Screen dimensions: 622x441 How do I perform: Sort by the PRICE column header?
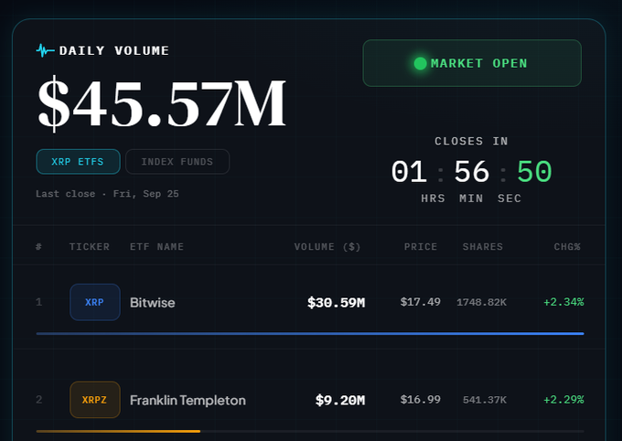pos(421,247)
